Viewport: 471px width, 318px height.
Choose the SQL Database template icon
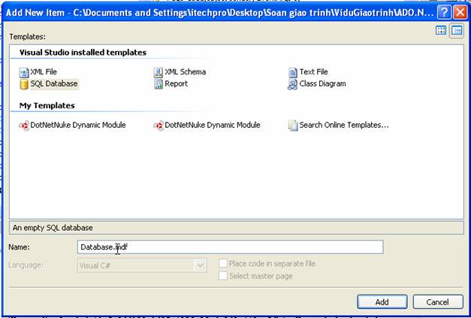pos(24,84)
